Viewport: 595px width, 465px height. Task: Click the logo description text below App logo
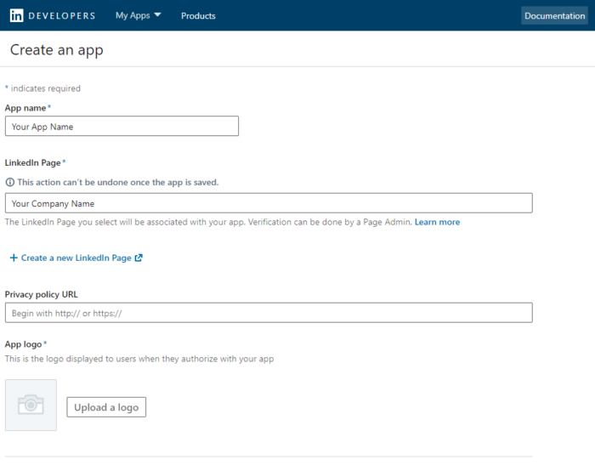coord(139,359)
